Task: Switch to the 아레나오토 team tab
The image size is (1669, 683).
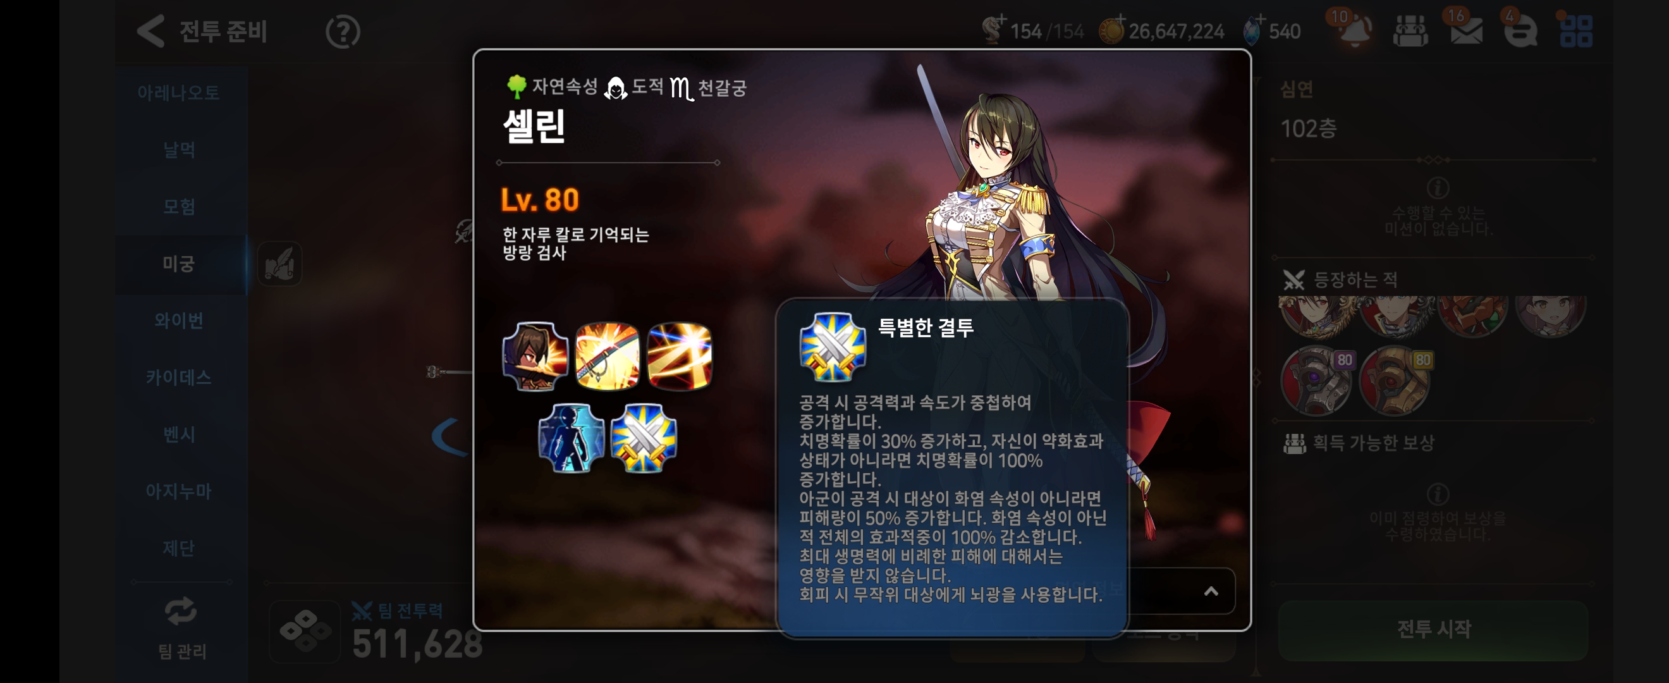Action: [x=180, y=93]
